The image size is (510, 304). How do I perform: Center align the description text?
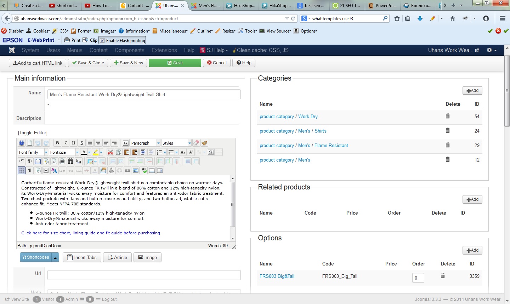(x=98, y=143)
